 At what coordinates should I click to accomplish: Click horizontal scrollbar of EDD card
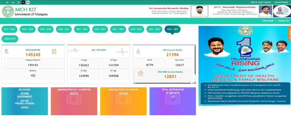coord(163,83)
